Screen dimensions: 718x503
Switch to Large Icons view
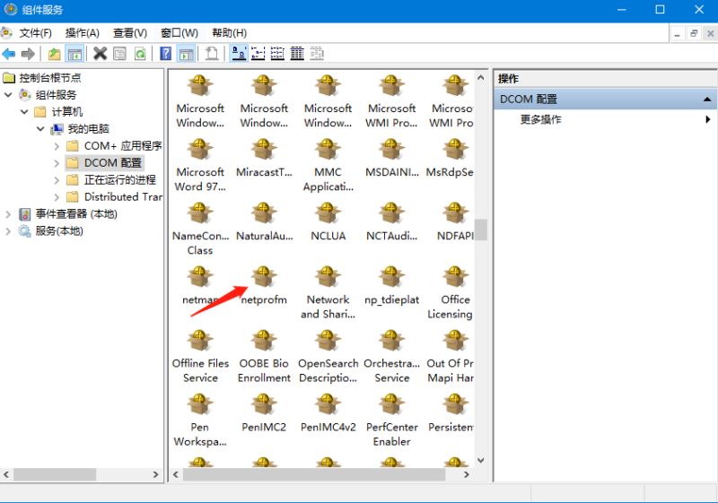(x=239, y=54)
